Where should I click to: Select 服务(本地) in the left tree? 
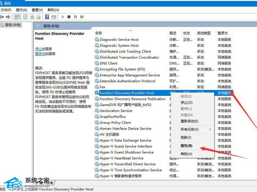click(x=12, y=25)
